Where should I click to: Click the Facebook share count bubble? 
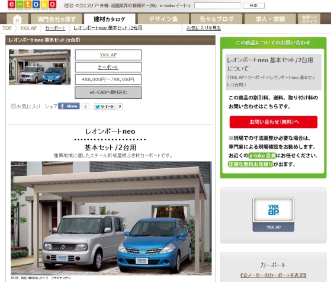(85, 107)
